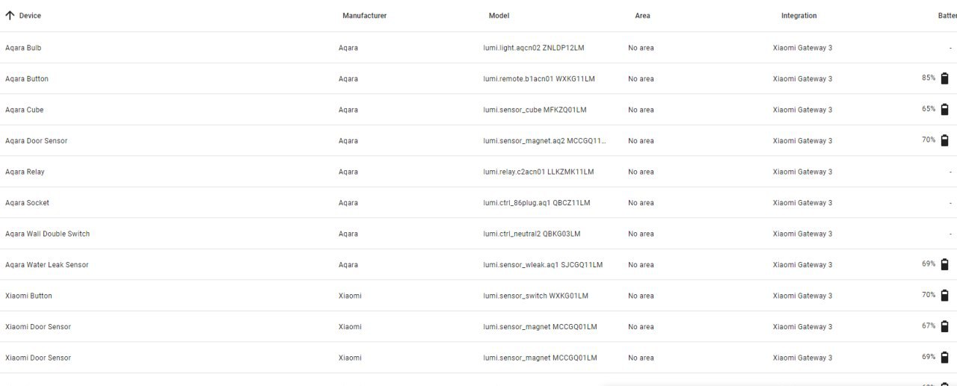
Task: Open the Aqara Relay device row
Action: 478,172
